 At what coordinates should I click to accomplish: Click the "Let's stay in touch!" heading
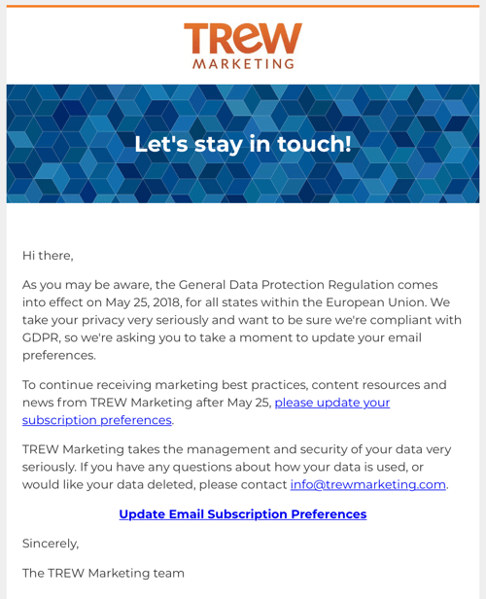point(243,144)
